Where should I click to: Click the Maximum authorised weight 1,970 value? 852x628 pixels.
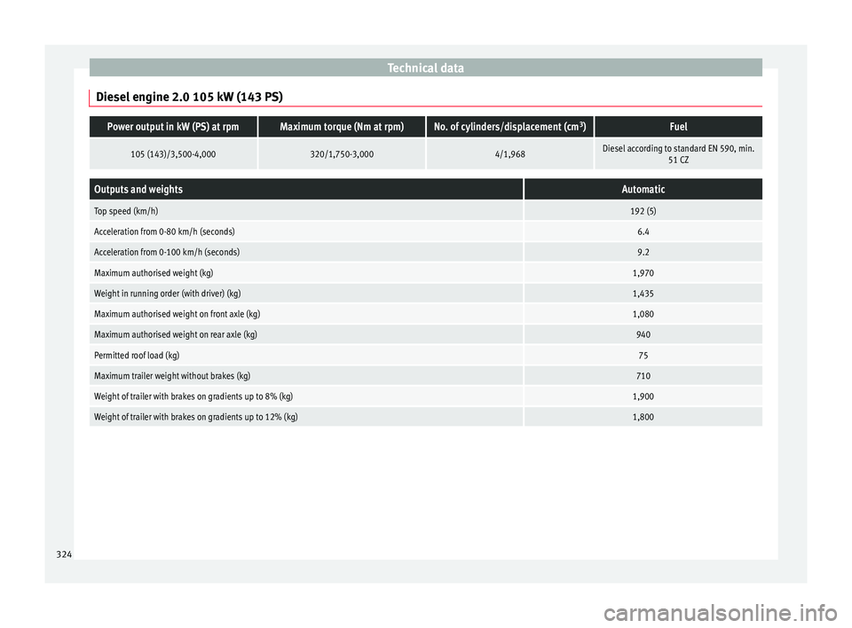pos(643,272)
